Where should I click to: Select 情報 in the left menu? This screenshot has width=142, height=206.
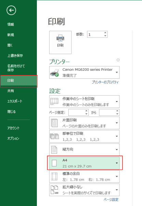11,25
